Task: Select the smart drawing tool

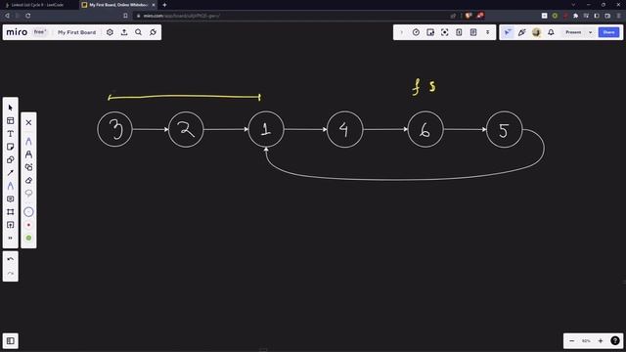Action: [x=28, y=167]
